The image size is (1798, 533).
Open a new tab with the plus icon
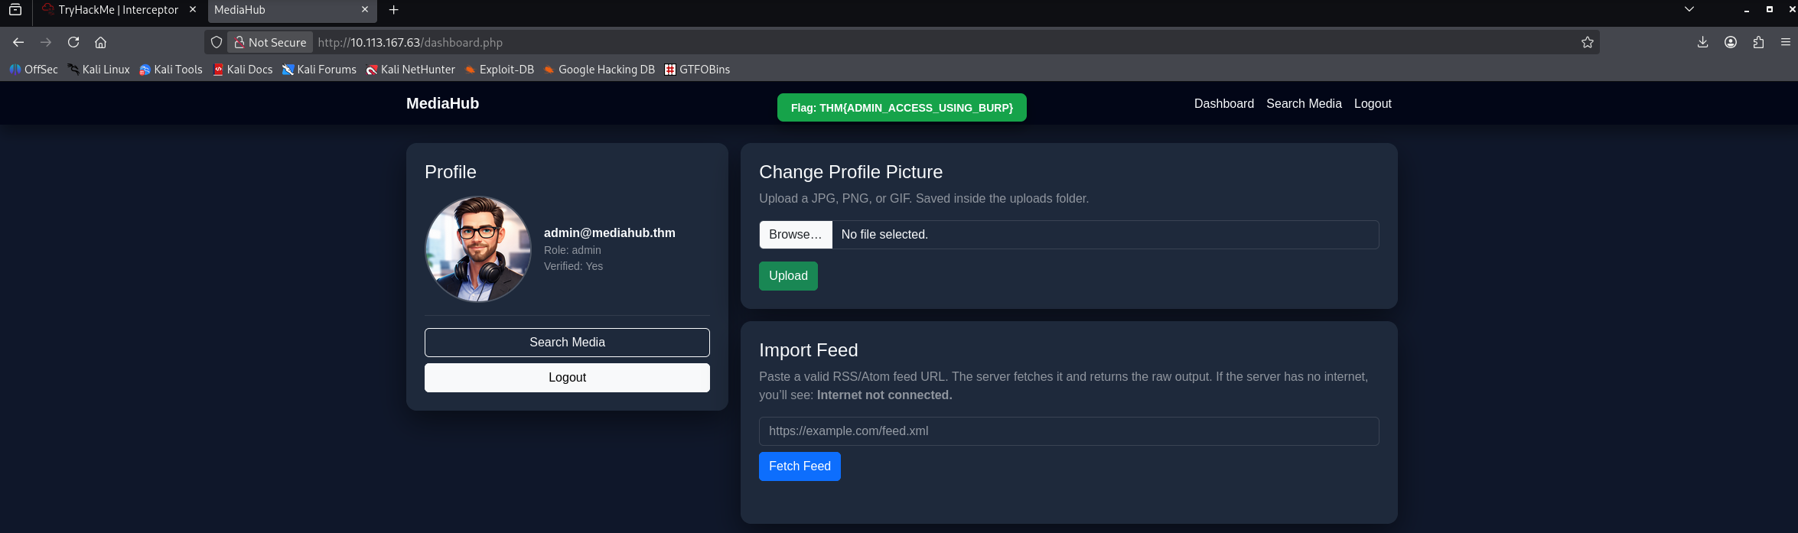point(393,10)
